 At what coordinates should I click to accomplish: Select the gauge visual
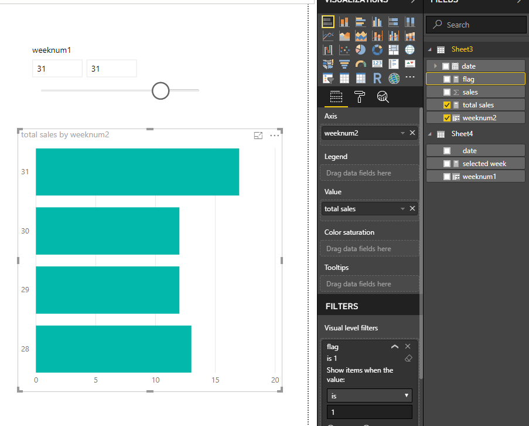(361, 64)
